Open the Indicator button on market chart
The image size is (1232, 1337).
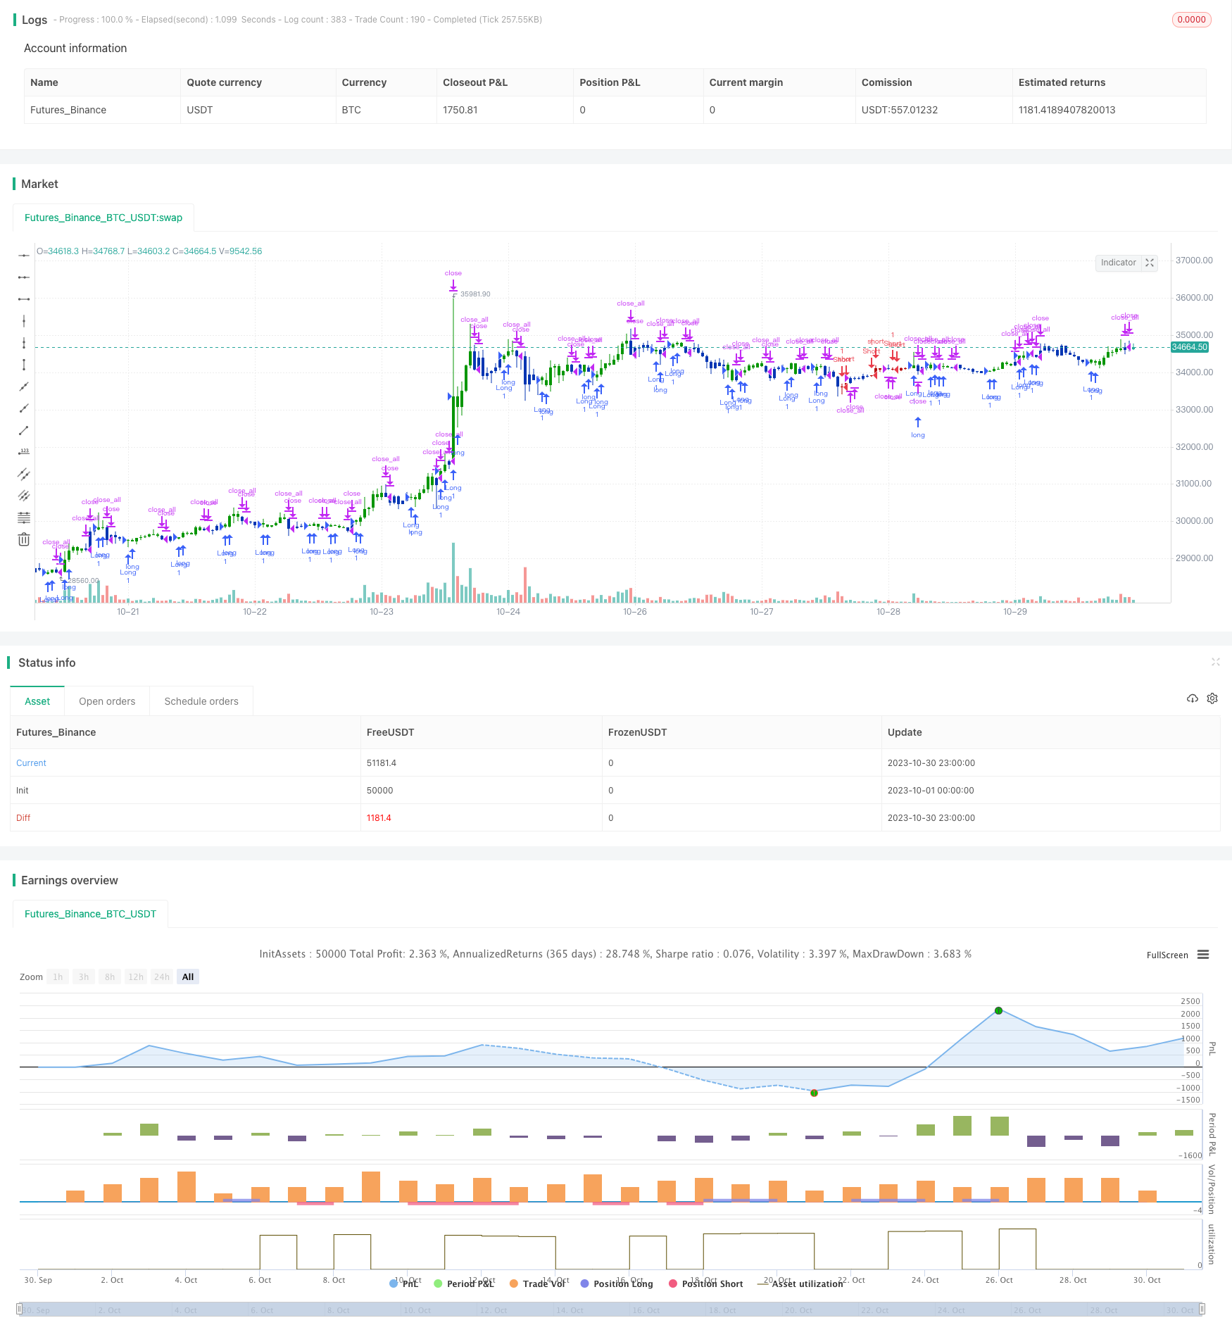pos(1119,263)
